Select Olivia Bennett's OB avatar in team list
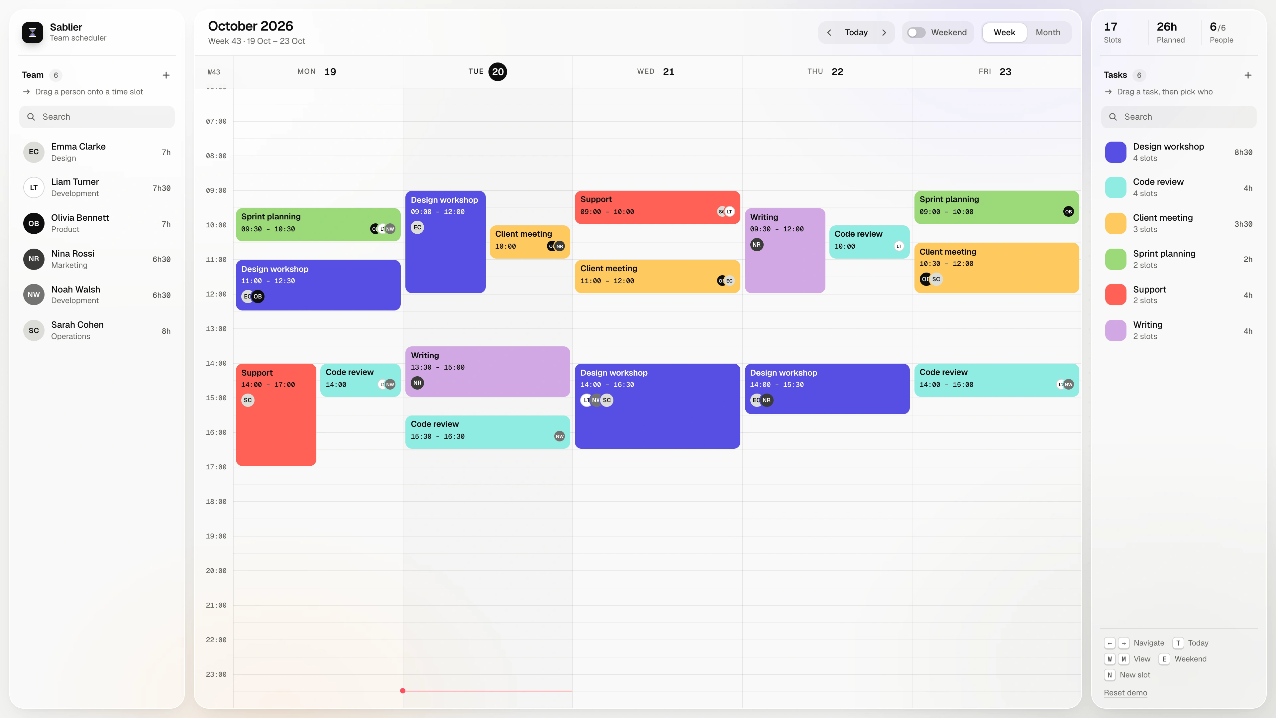The width and height of the screenshot is (1276, 718). point(34,223)
